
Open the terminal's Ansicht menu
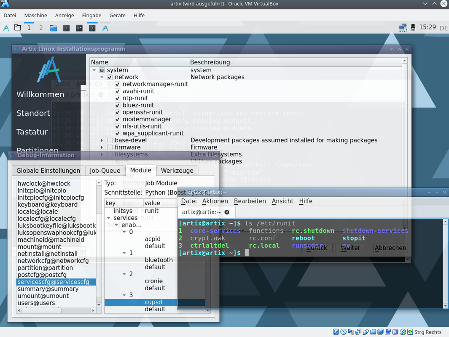coord(282,201)
